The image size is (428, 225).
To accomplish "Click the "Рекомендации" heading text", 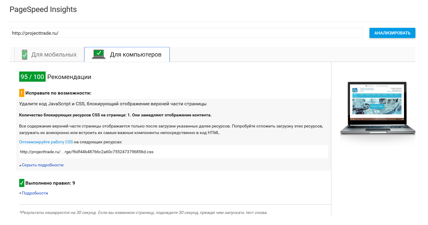I will click(69, 77).
